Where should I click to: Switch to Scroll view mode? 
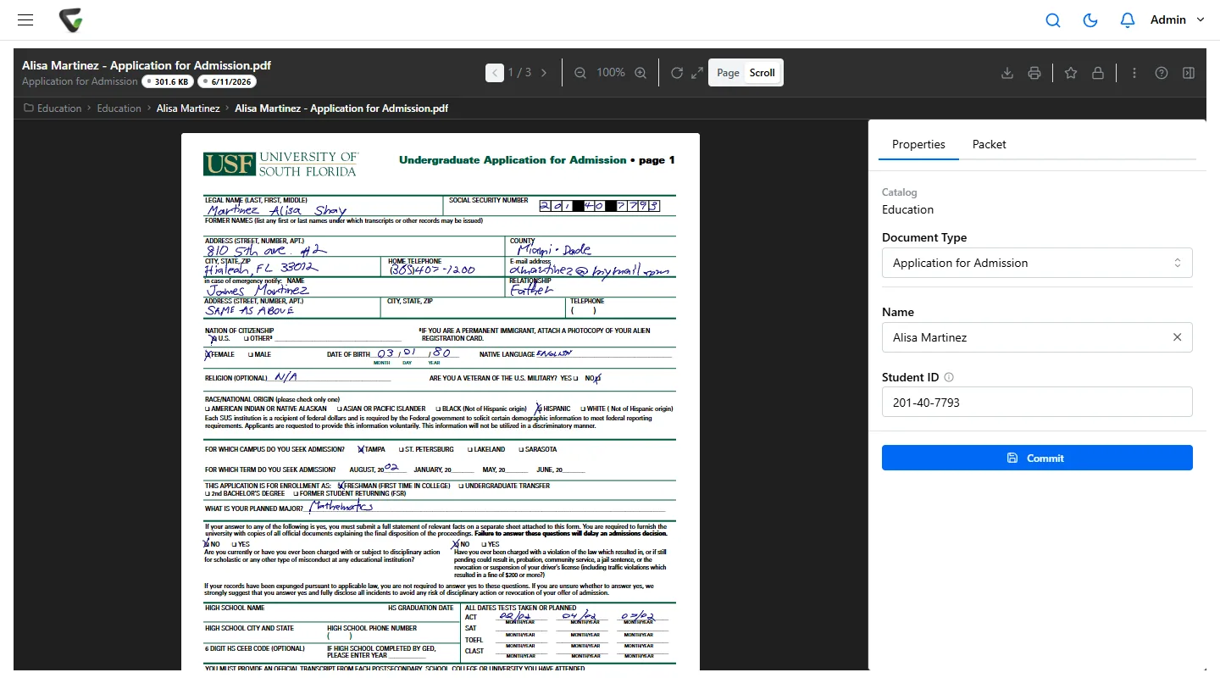click(x=762, y=73)
